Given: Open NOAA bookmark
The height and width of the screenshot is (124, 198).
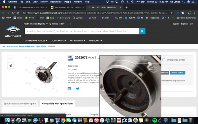Looking at the screenshot, I should (x=7, y=18).
